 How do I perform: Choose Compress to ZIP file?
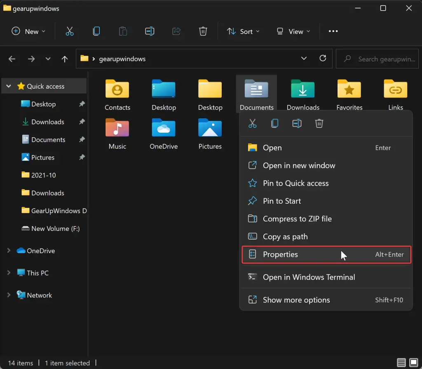click(x=297, y=219)
